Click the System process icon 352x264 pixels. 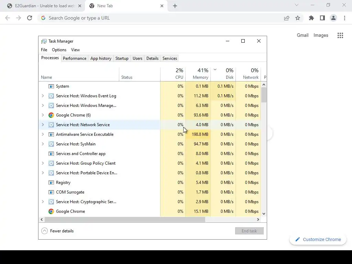pyautogui.click(x=51, y=86)
